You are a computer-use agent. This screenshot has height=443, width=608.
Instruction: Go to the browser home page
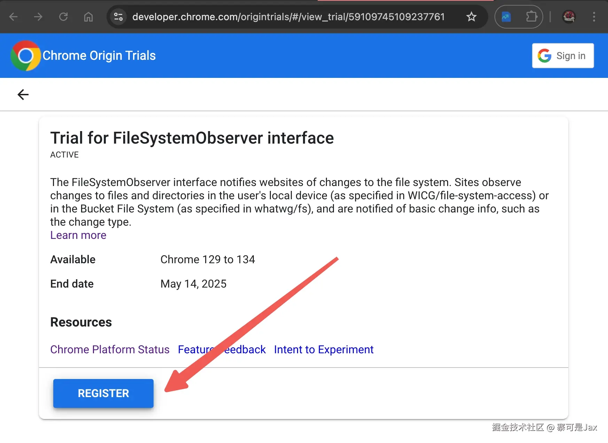point(88,17)
